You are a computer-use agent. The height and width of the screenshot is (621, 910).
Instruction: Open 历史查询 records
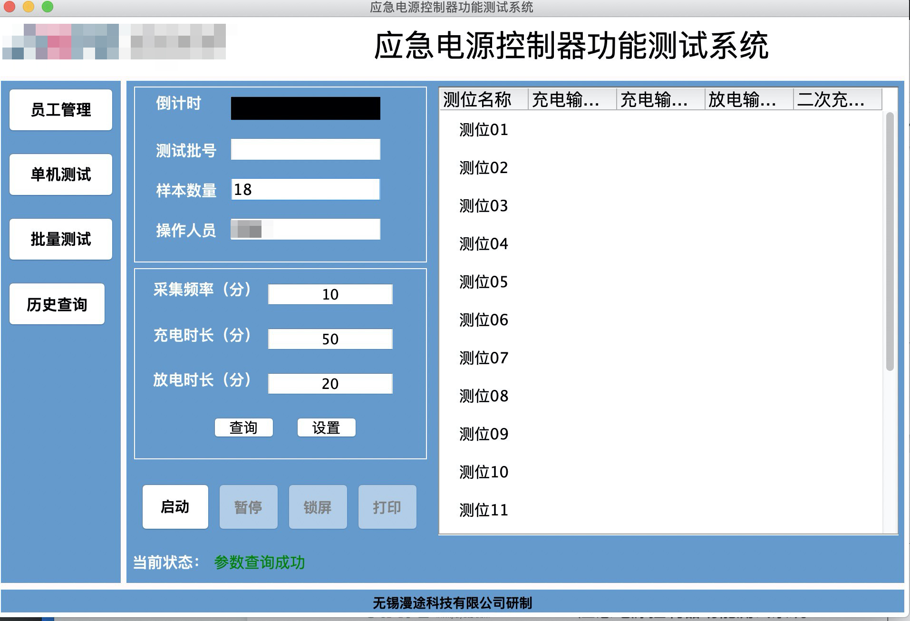point(57,304)
